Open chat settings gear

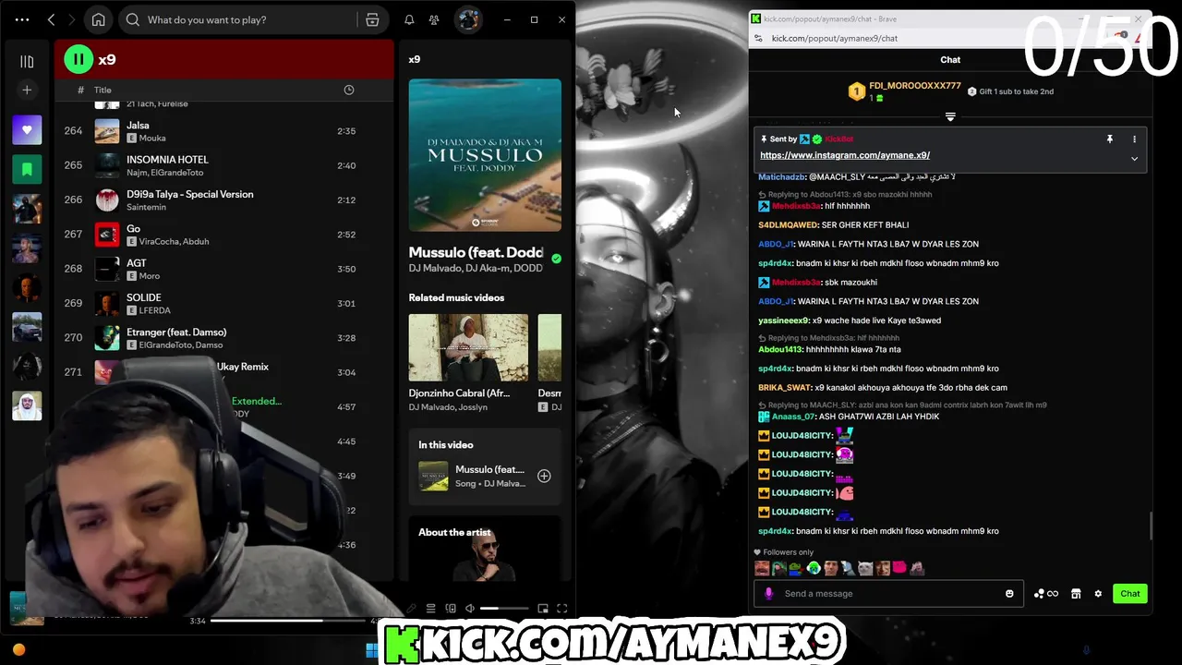(1098, 593)
